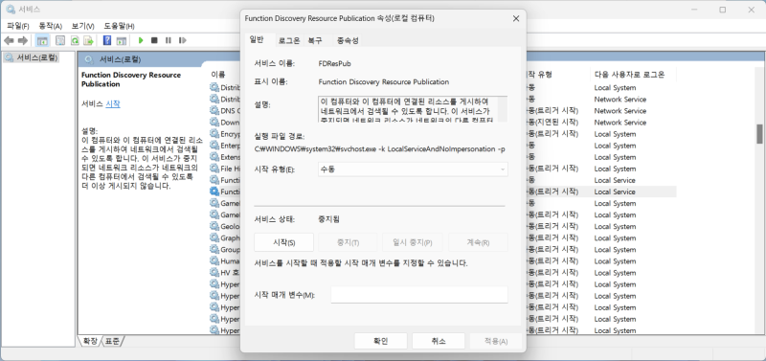Click the 이름 column header
Image resolution: width=766 pixels, height=361 pixels.
pos(218,75)
